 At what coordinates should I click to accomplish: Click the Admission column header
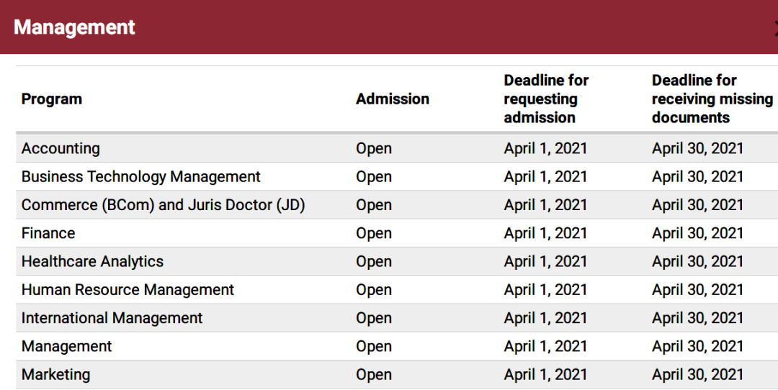(393, 99)
